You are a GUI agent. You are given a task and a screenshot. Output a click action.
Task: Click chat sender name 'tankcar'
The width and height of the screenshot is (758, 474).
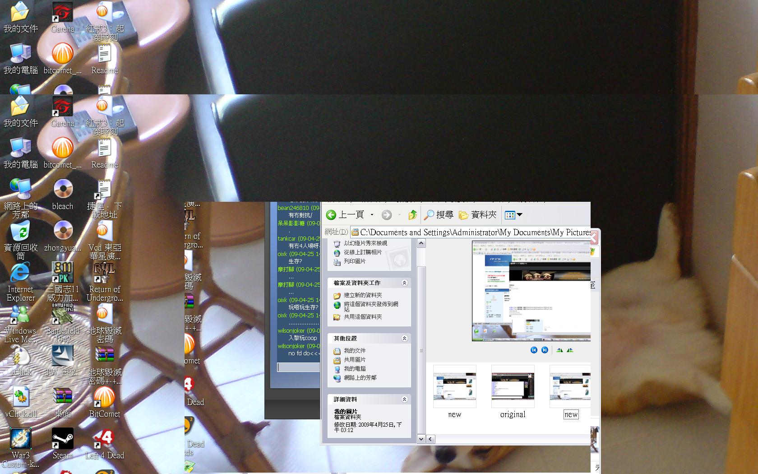tap(287, 238)
